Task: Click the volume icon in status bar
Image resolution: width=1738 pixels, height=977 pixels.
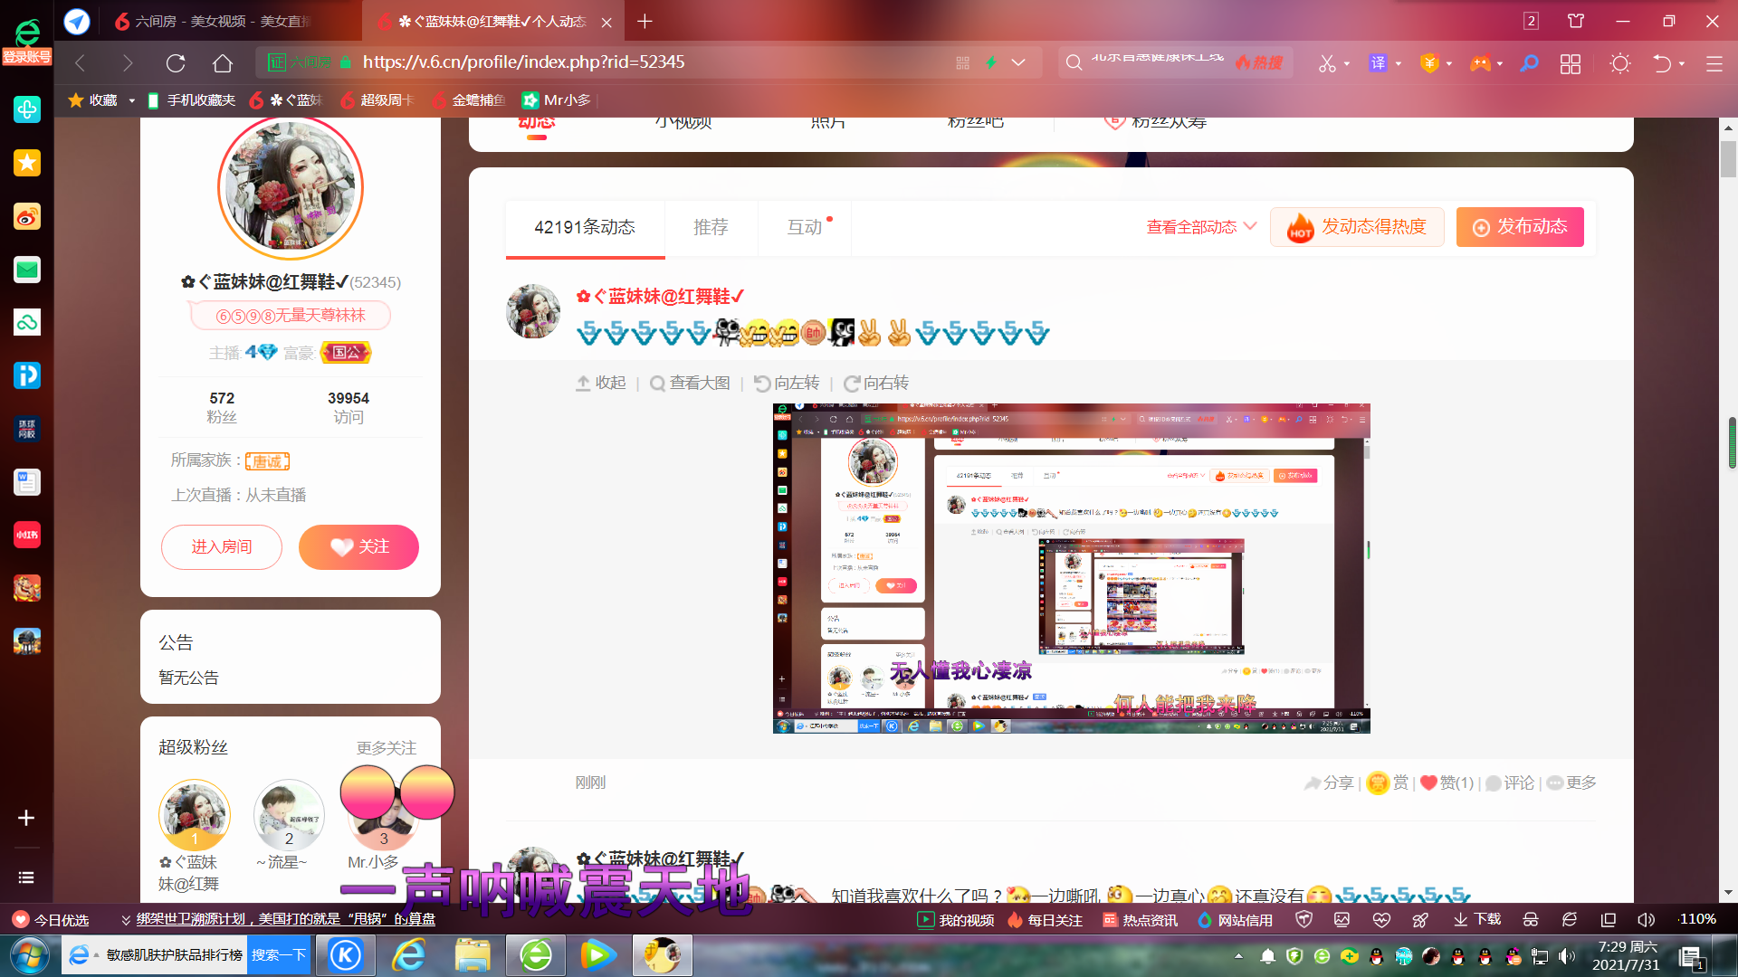Action: 1646,920
